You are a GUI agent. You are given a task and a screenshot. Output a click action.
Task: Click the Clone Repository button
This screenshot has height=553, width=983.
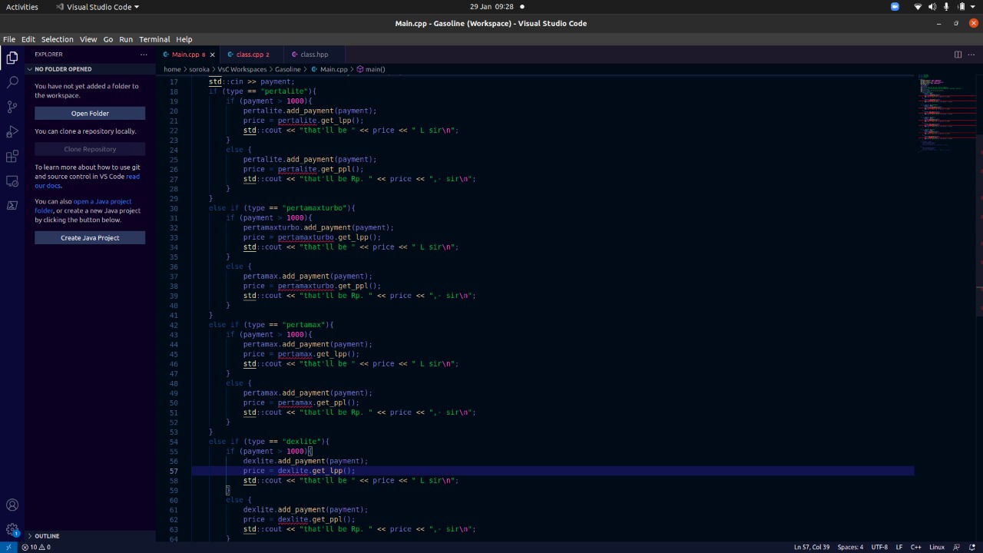(90, 150)
